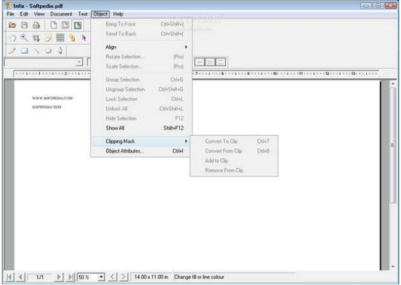Select the Zoom magnifier tool

coord(23,38)
